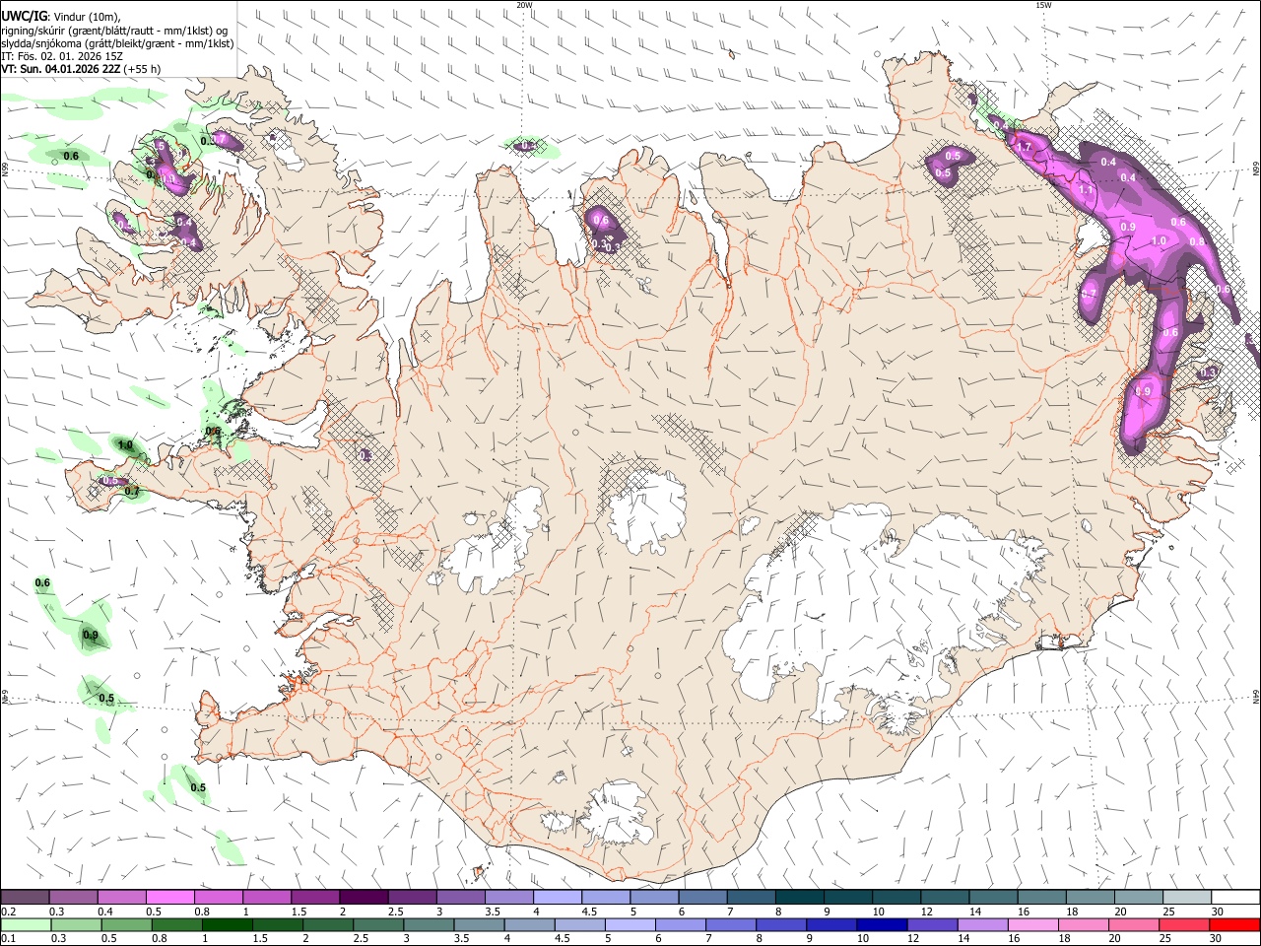The image size is (1261, 946).
Task: Pick dark teal upper swatch between 8 and 9
Action: (800, 898)
